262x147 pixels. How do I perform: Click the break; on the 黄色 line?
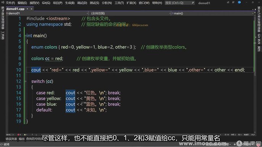[114, 99]
